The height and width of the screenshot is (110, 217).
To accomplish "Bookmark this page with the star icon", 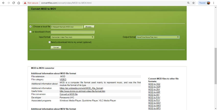I will (193, 3).
